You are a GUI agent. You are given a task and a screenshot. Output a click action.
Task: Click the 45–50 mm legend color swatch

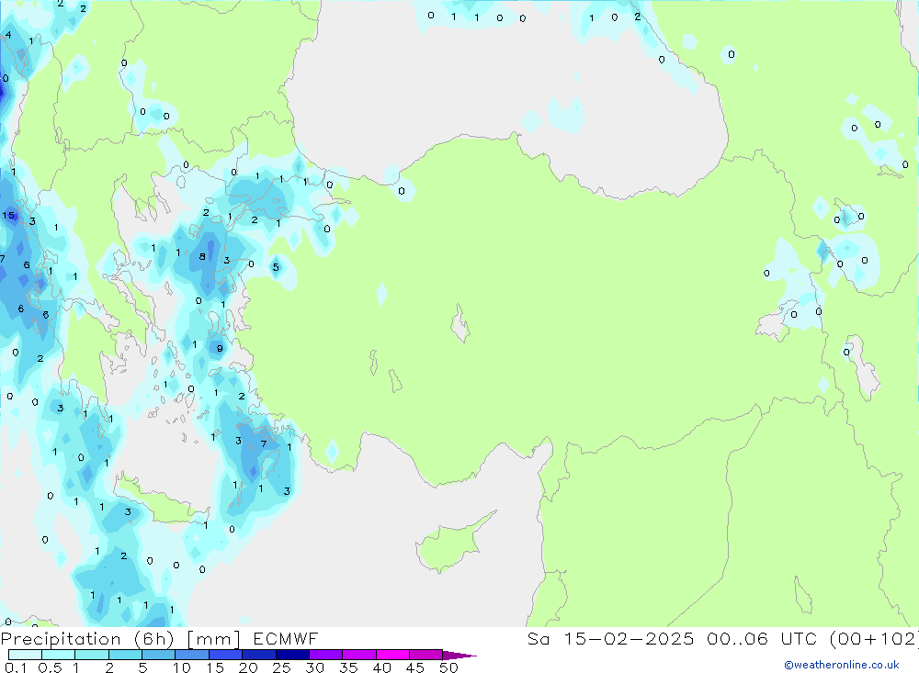pos(426,655)
